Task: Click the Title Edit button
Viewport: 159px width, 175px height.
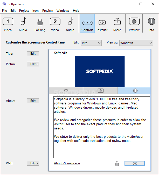Action: tap(33, 54)
